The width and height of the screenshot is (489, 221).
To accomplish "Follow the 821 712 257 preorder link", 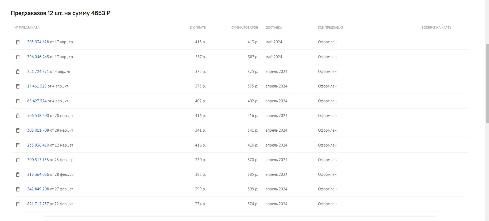I will (38, 204).
